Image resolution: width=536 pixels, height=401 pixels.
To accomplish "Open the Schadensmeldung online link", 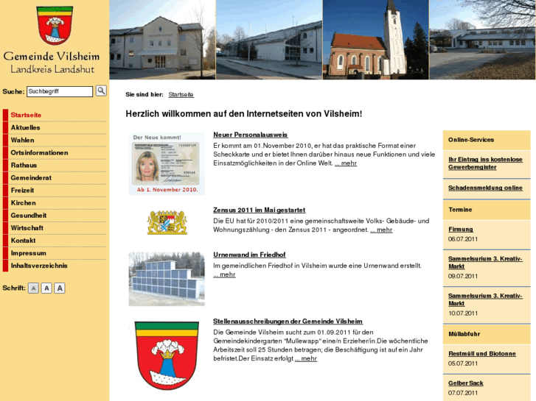I will [485, 188].
